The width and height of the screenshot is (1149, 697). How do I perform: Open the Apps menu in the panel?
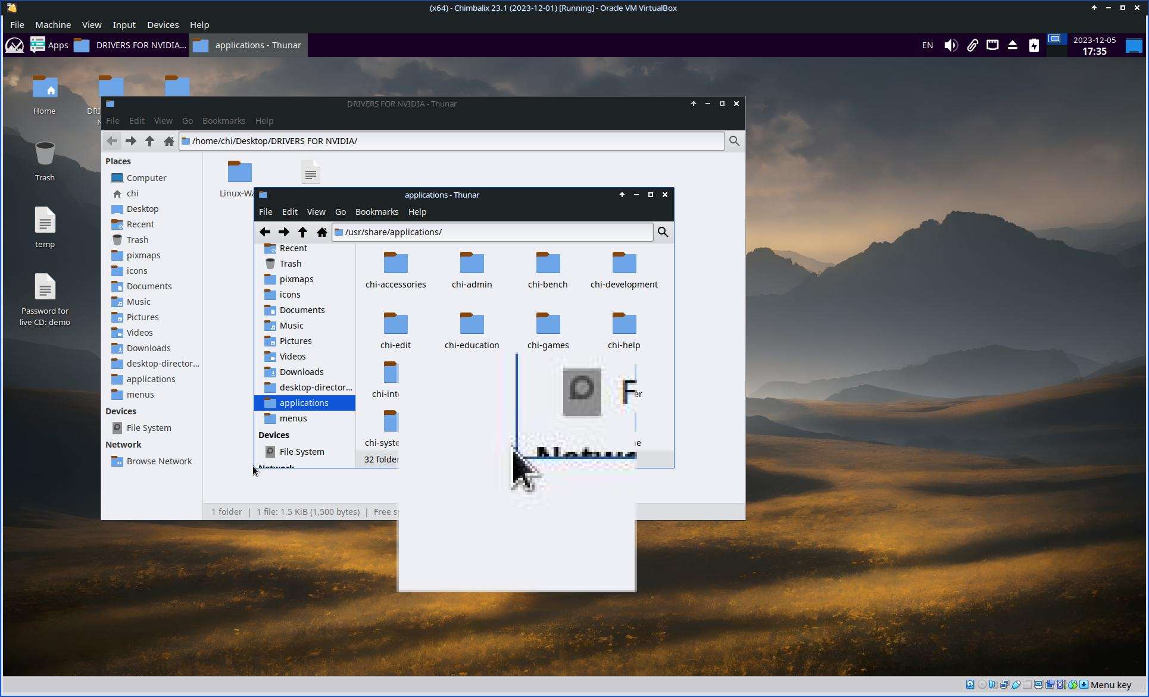tap(50, 45)
